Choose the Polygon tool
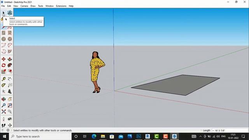Image resolution: width=249 pixels, height=140 pixels. coord(10,39)
